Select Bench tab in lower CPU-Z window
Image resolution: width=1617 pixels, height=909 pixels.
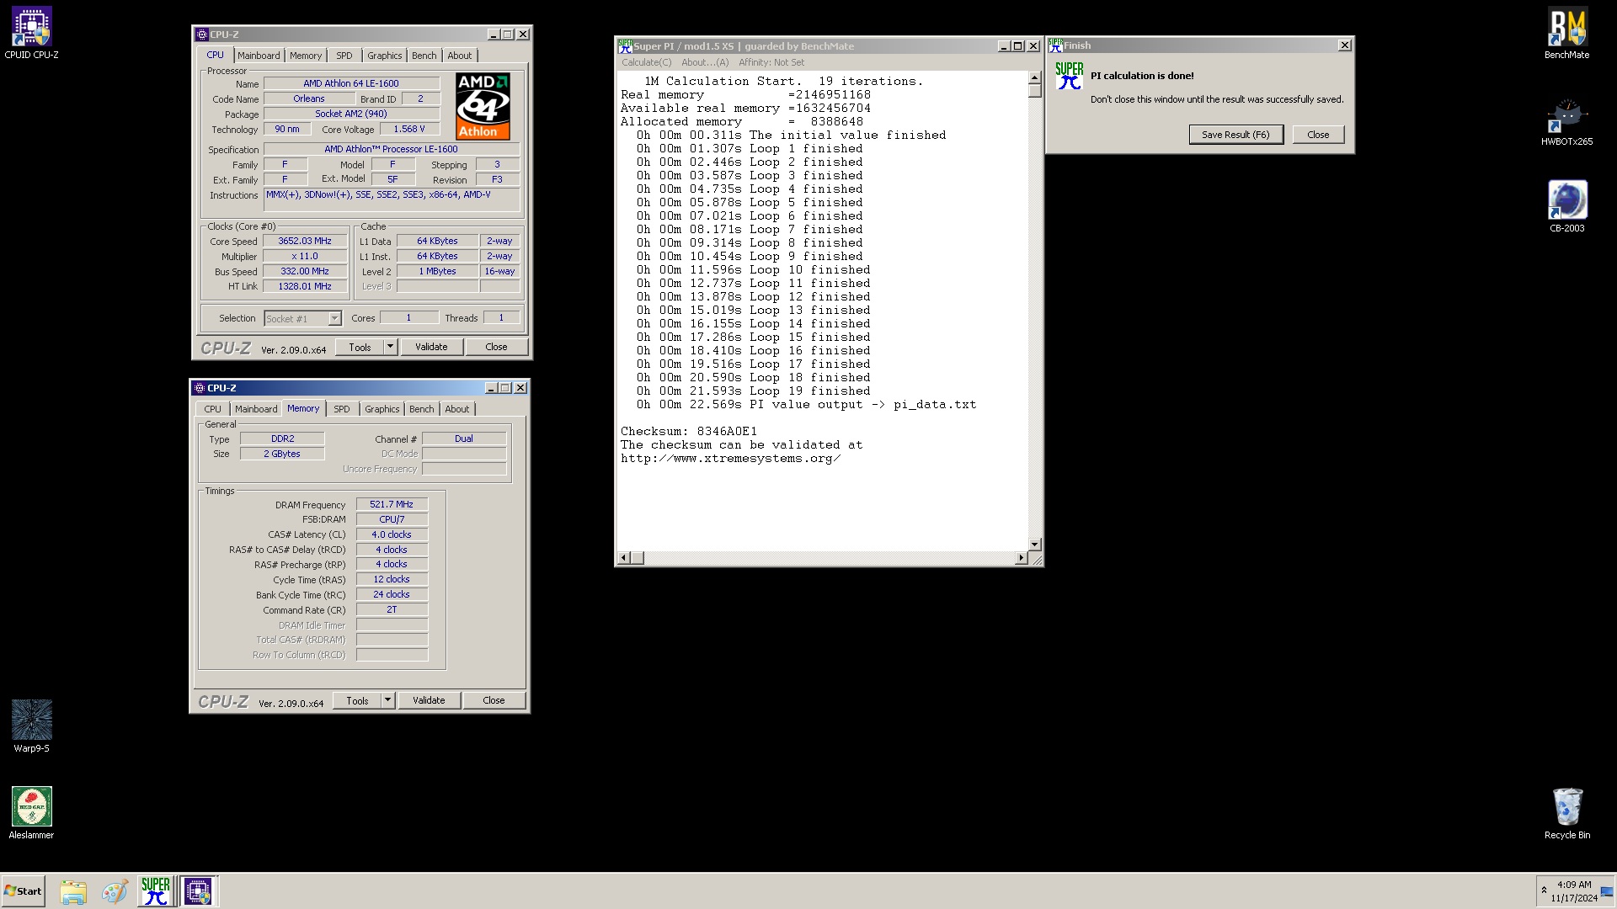422,409
